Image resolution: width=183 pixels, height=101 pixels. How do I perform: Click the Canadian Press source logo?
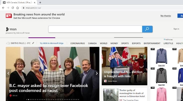point(121,100)
